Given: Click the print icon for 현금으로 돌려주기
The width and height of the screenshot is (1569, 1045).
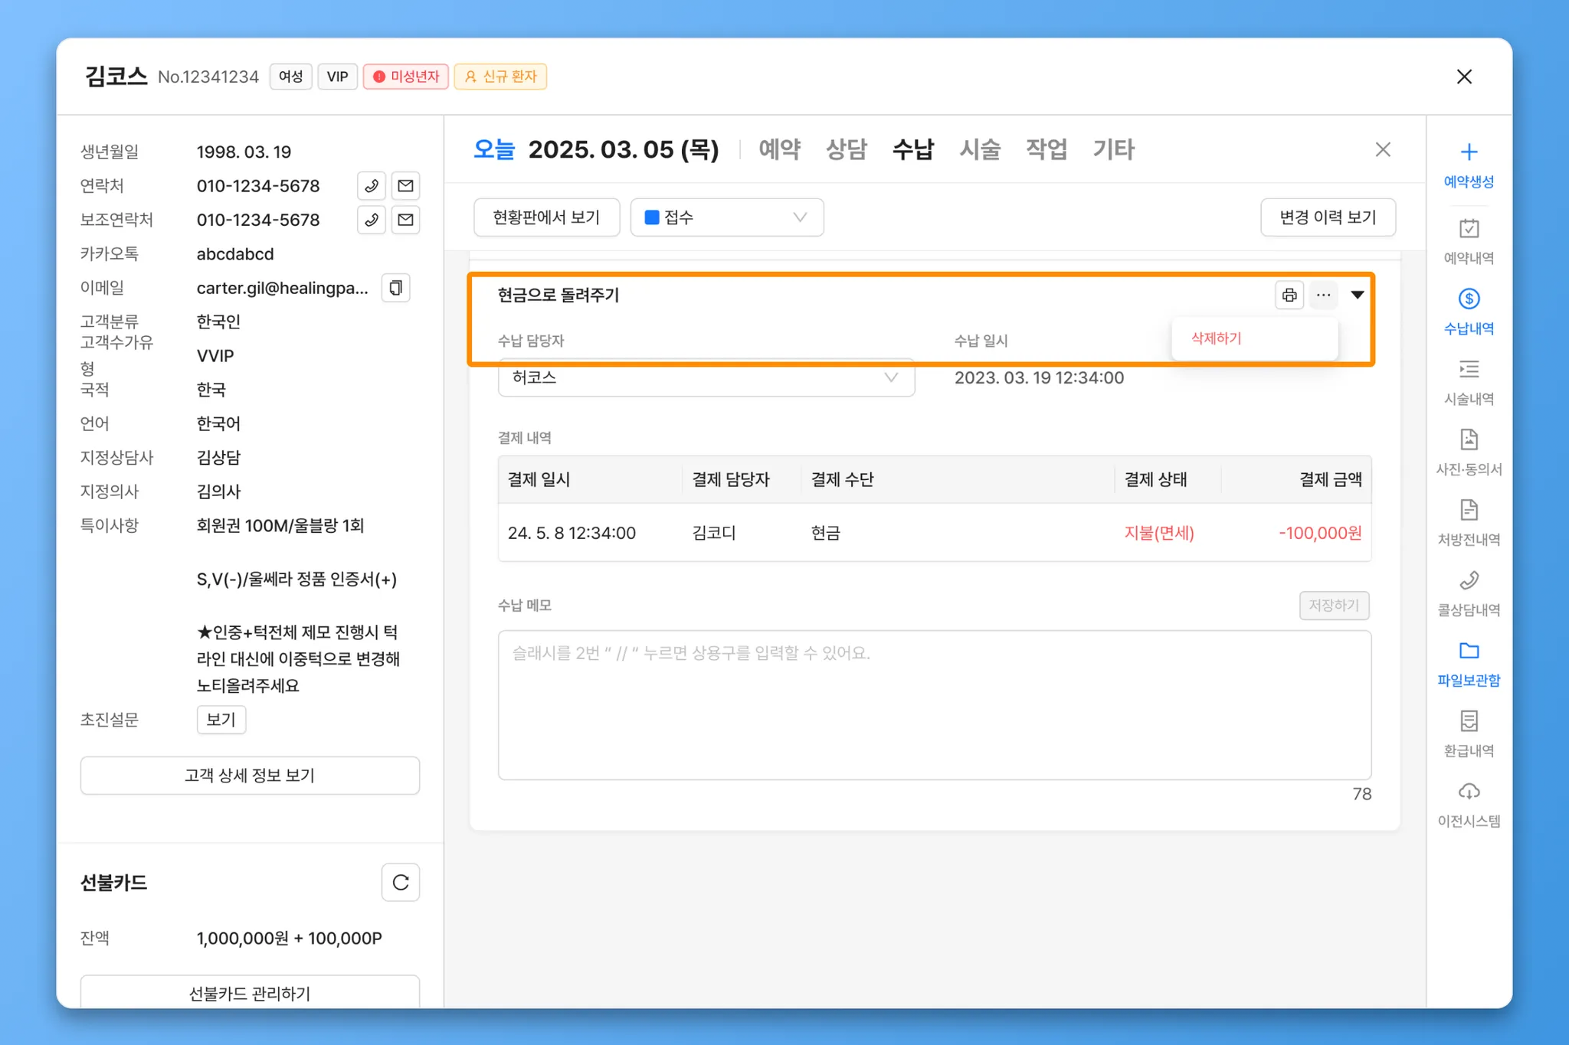Looking at the screenshot, I should coord(1289,295).
